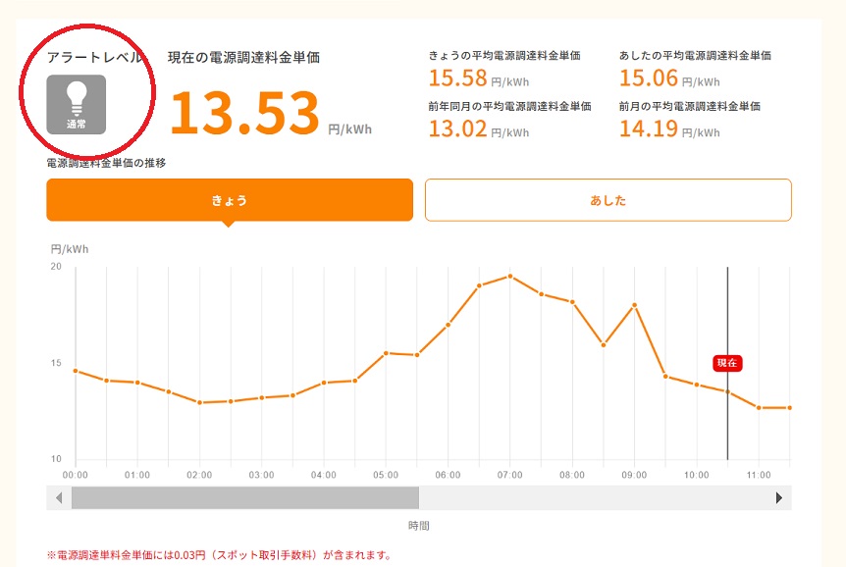Screen dimensions: 846x567
Task: Click the lightbulb alert level icon
Action: pos(77,104)
